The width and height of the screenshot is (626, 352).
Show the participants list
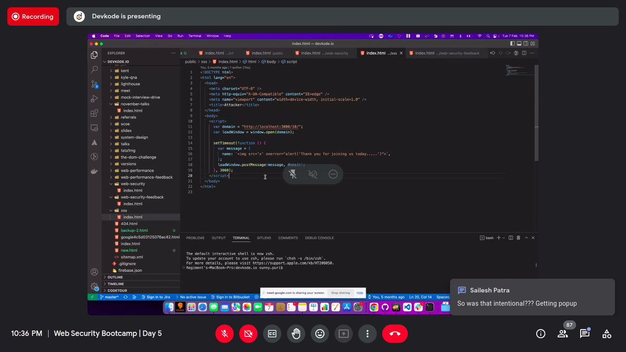coord(562,334)
